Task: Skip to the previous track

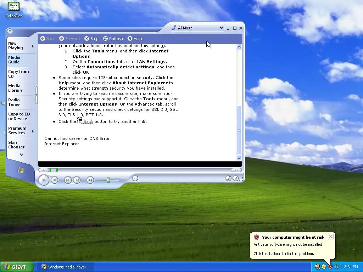Action: pos(68,180)
